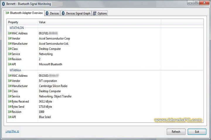Open the Bluetooth Adapter Overview tab

[24, 13]
